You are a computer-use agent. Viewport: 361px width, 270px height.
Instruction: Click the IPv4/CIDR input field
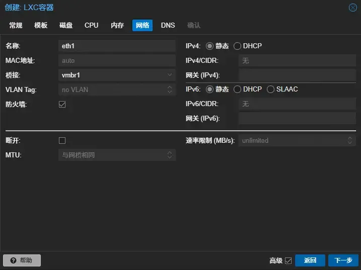297,61
